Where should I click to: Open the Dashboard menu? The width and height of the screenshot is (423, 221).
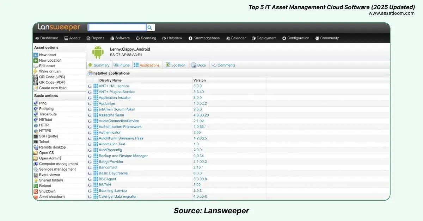(x=47, y=38)
